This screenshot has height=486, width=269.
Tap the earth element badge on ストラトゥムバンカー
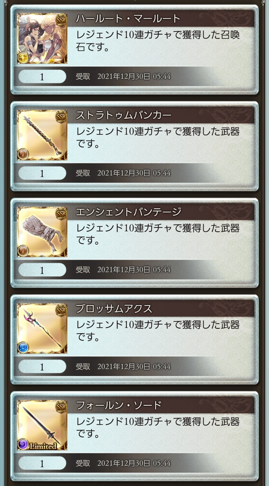point(23,155)
